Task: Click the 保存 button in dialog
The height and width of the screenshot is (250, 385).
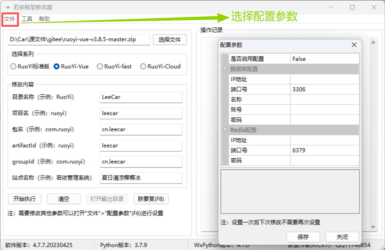Action: [303, 237]
